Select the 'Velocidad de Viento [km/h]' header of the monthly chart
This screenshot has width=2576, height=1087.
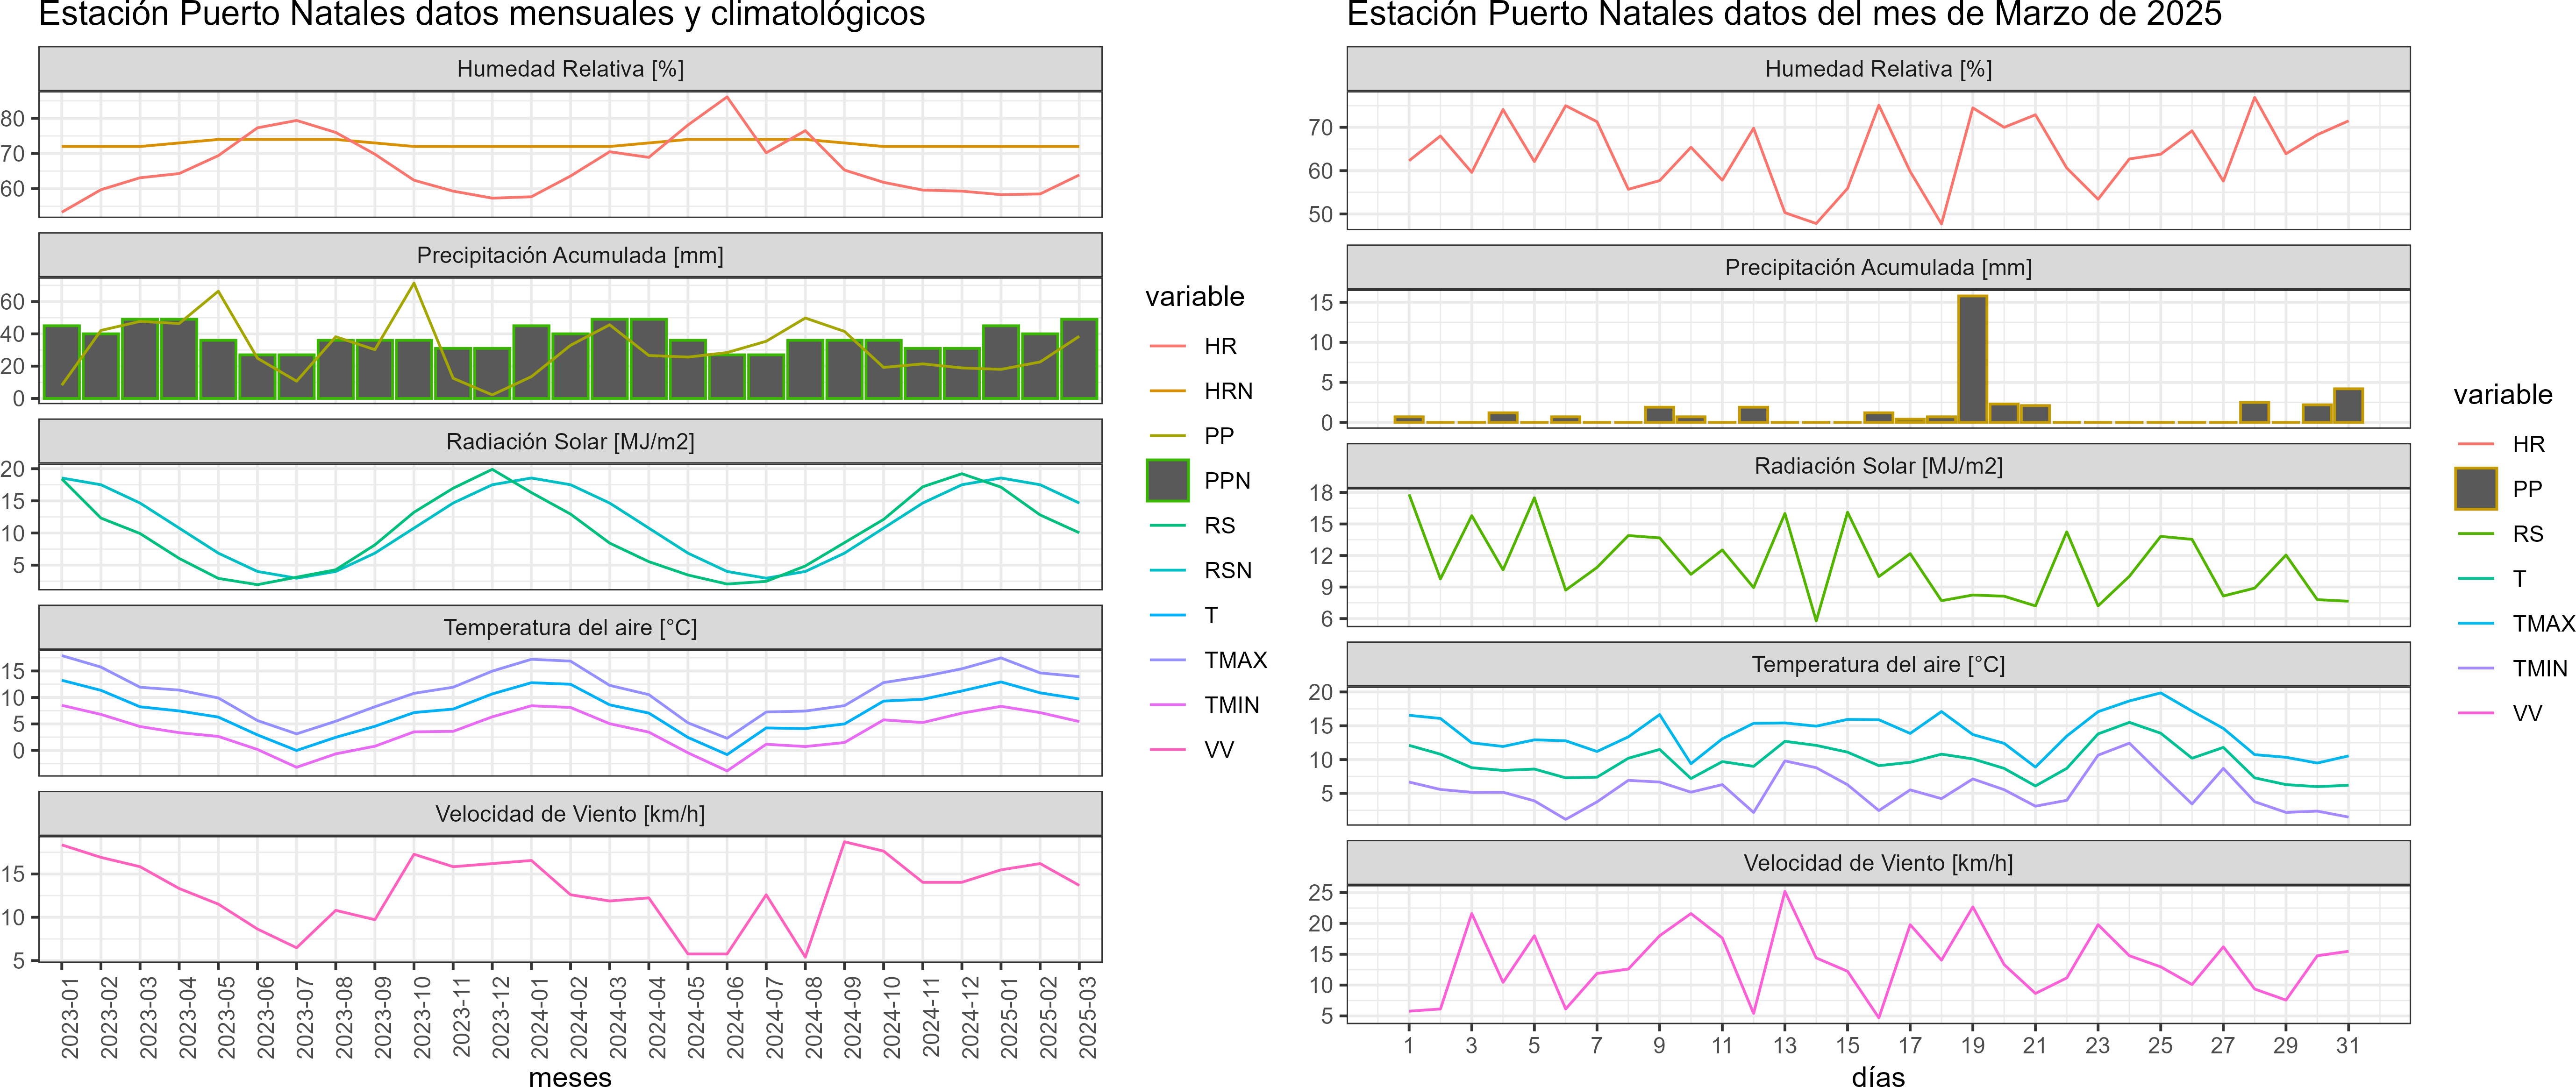tap(570, 814)
